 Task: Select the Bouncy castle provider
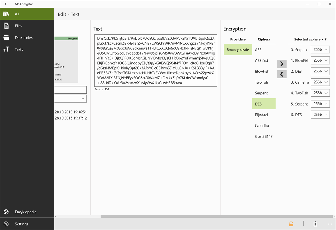pos(238,50)
